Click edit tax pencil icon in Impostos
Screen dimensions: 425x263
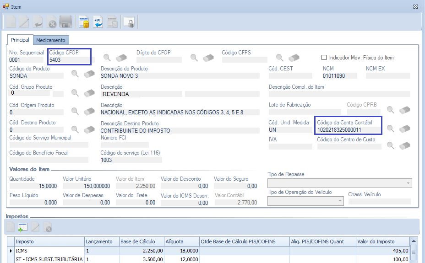pyautogui.click(x=35, y=227)
